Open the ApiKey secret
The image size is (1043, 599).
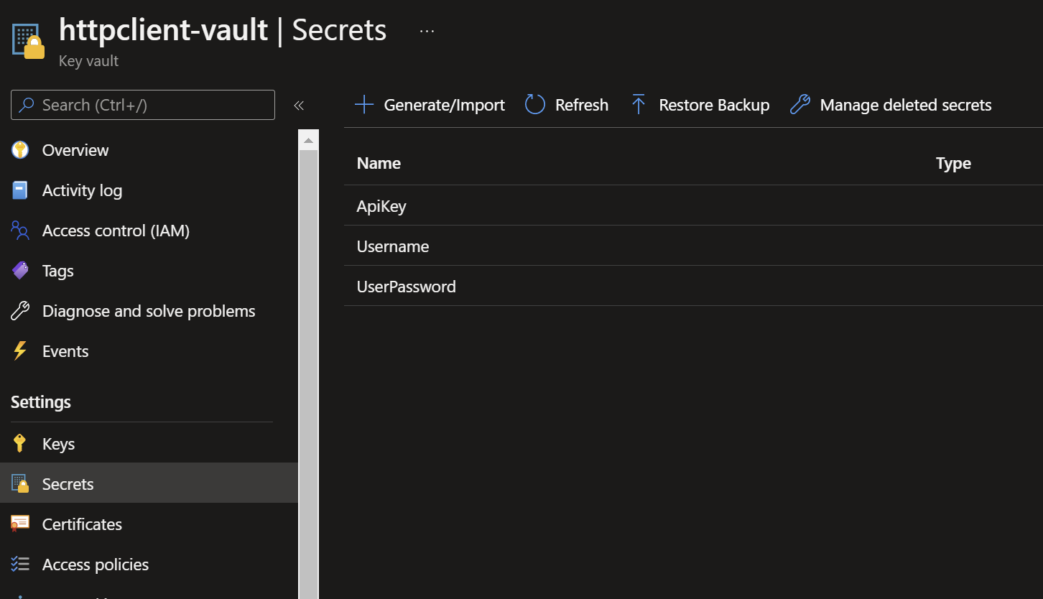click(x=381, y=206)
